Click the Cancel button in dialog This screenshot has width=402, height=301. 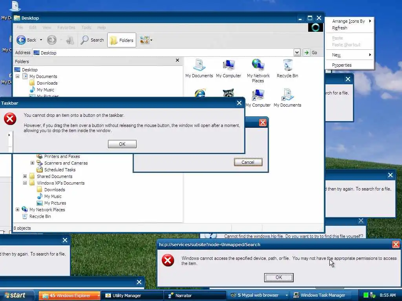pos(248,162)
